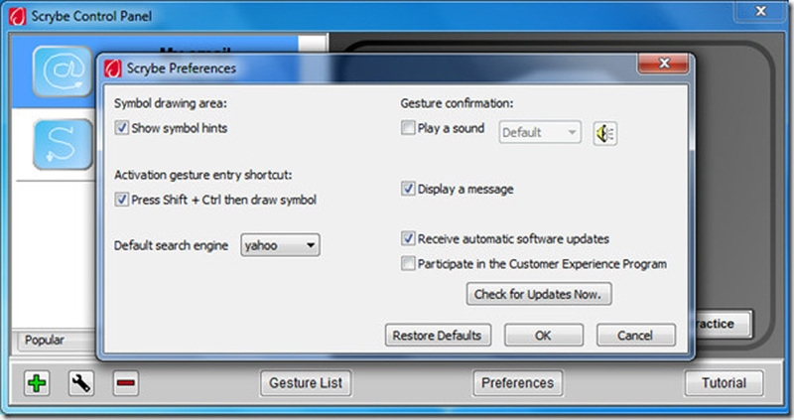This screenshot has height=420, width=794.
Task: Select the email @ gesture thumbnail
Action: pos(63,71)
